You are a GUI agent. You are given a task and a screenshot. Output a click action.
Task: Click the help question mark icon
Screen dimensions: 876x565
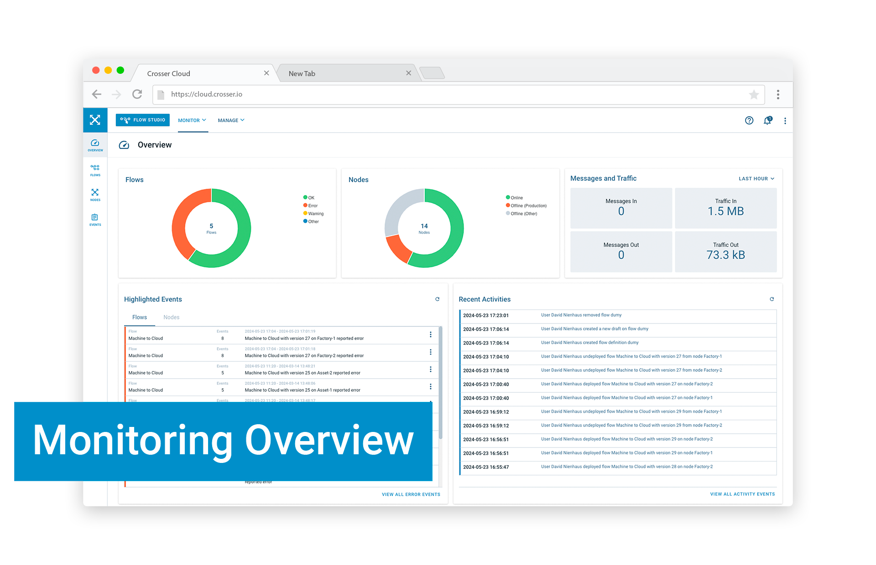[748, 121]
